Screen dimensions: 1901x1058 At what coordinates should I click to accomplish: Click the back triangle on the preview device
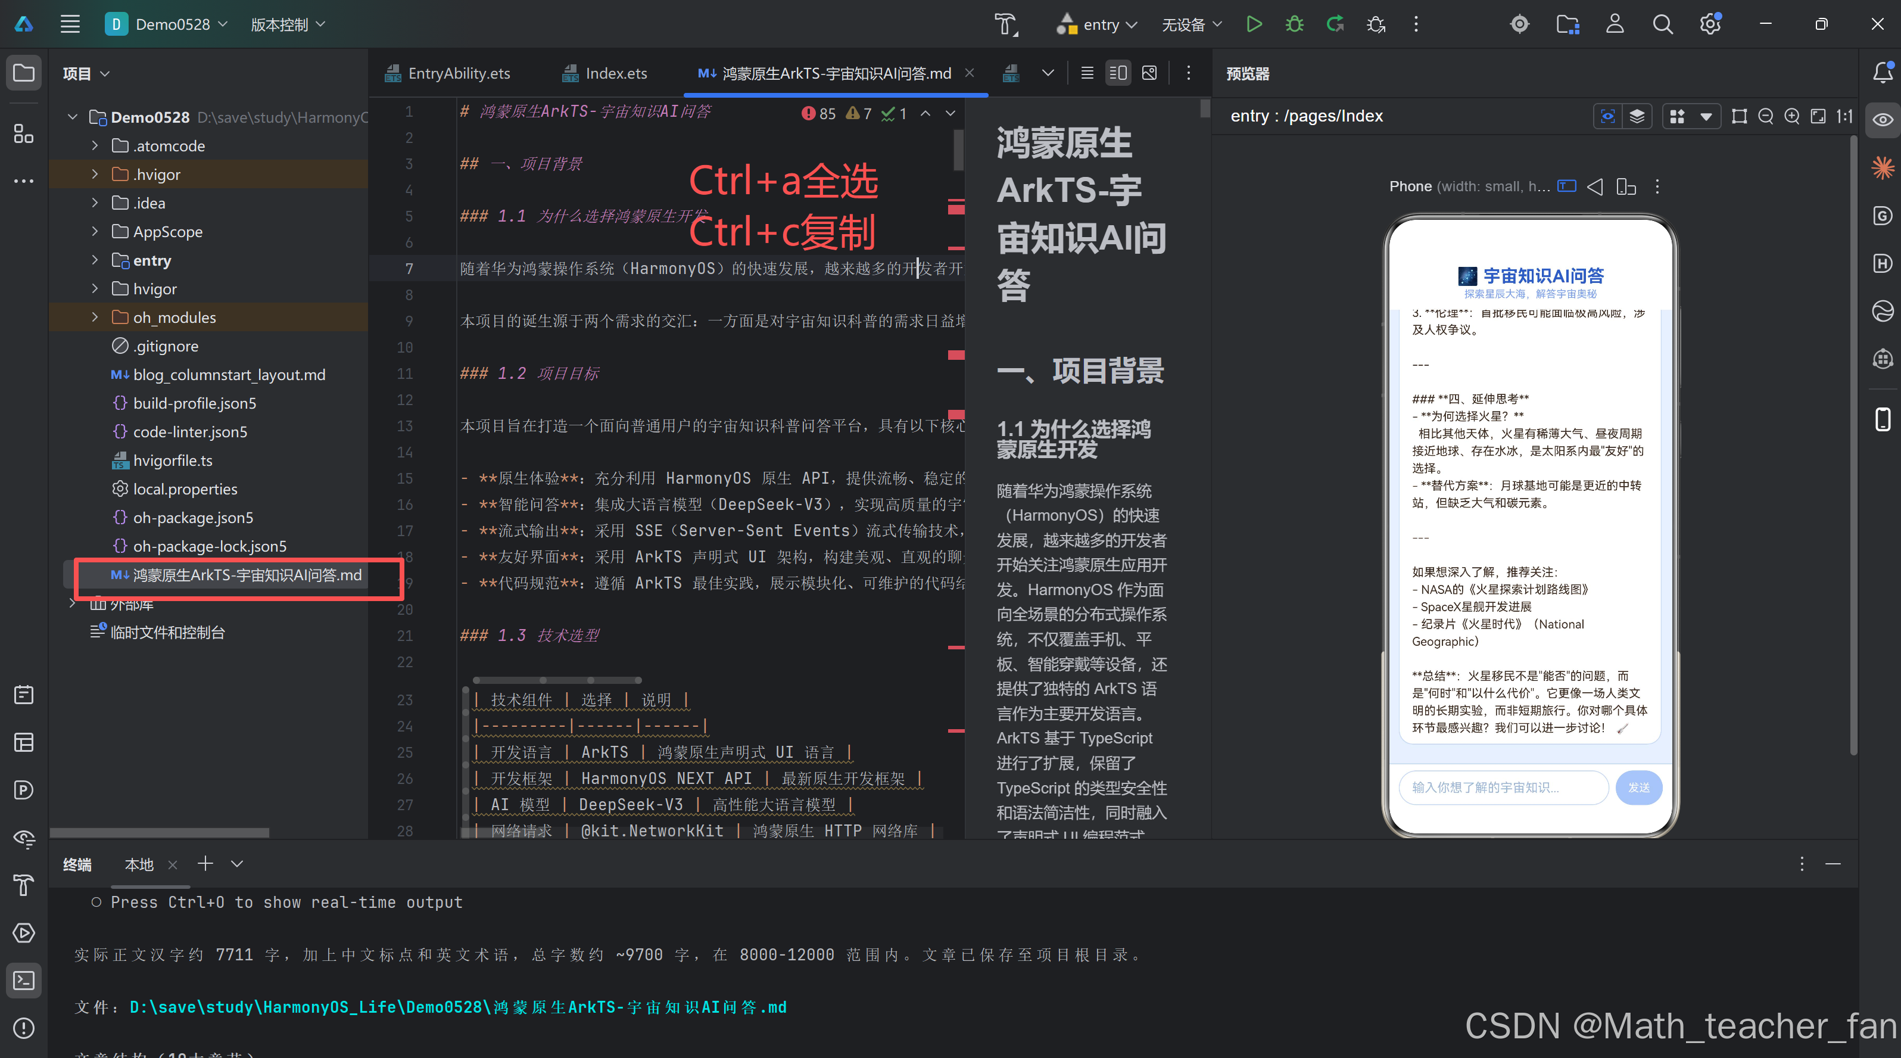1595,186
